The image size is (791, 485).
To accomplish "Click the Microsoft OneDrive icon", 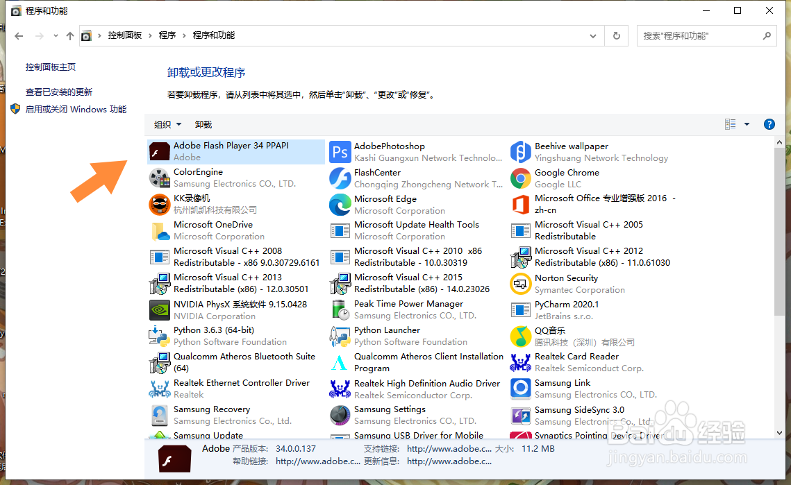I will point(160,231).
